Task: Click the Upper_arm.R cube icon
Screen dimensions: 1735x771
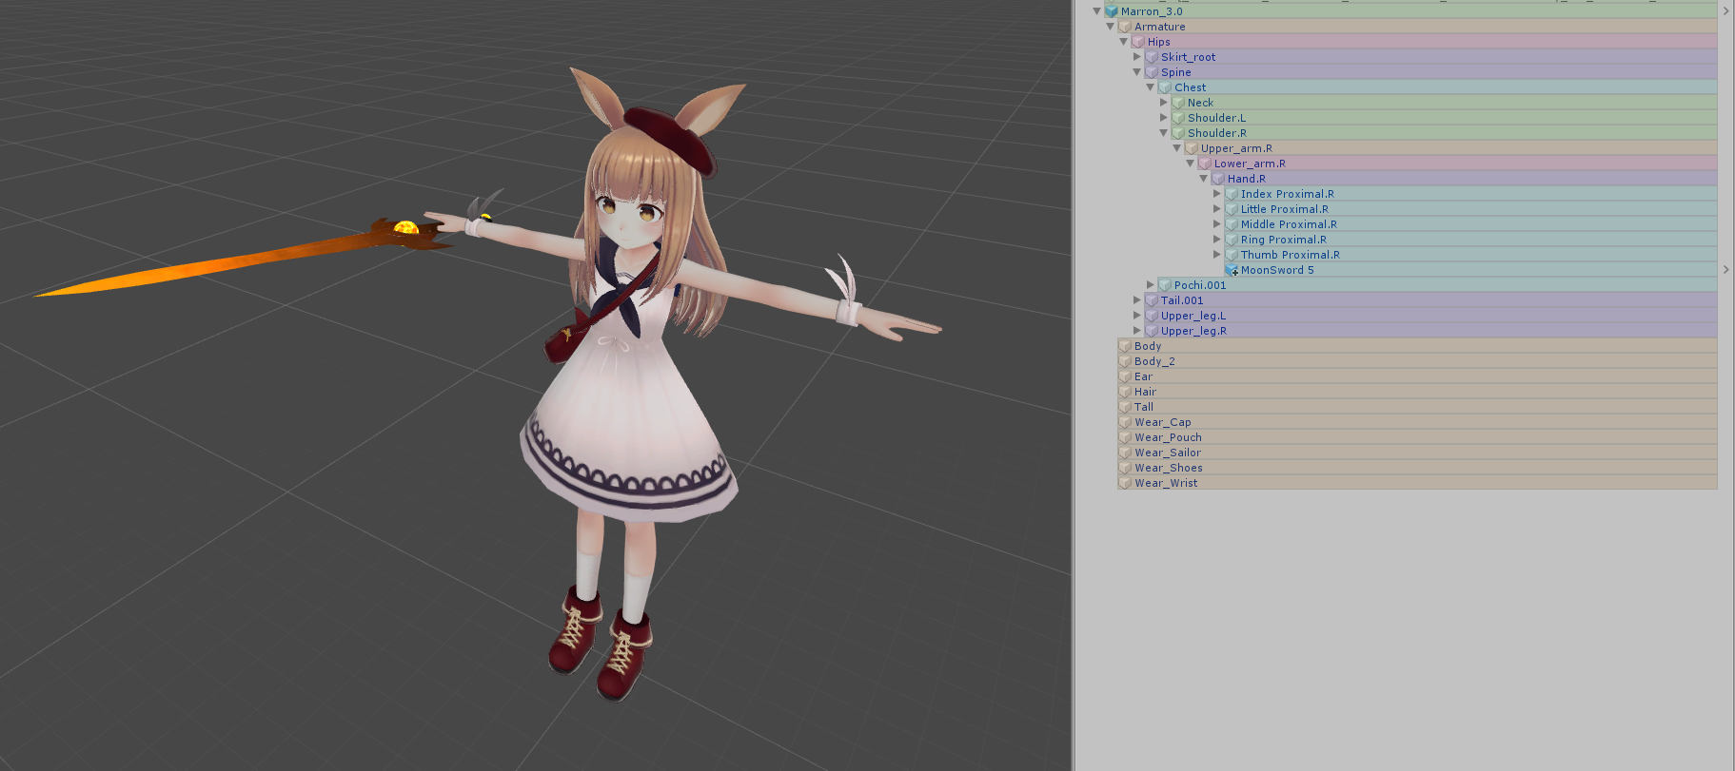Action: click(1192, 148)
